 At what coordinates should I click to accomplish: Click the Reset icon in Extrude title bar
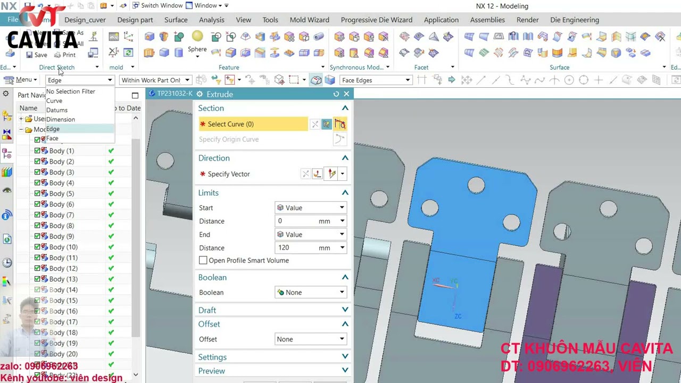[336, 94]
